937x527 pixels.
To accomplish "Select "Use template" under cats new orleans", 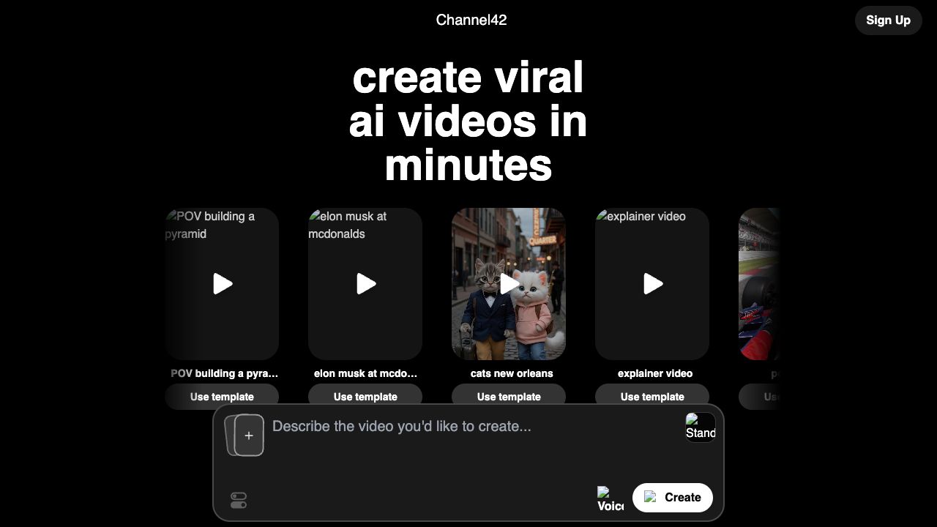I will 509,397.
